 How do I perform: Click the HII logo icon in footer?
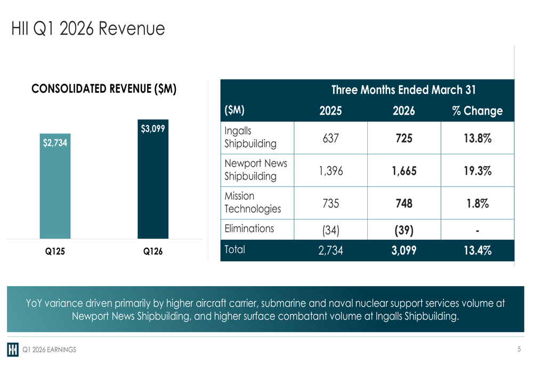point(13,350)
